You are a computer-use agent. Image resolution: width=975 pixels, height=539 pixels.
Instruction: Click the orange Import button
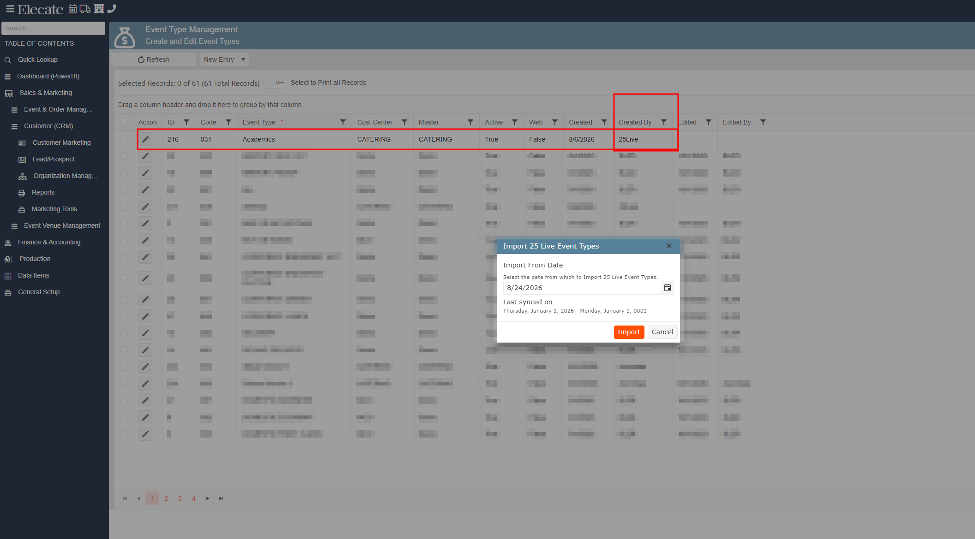[629, 332]
